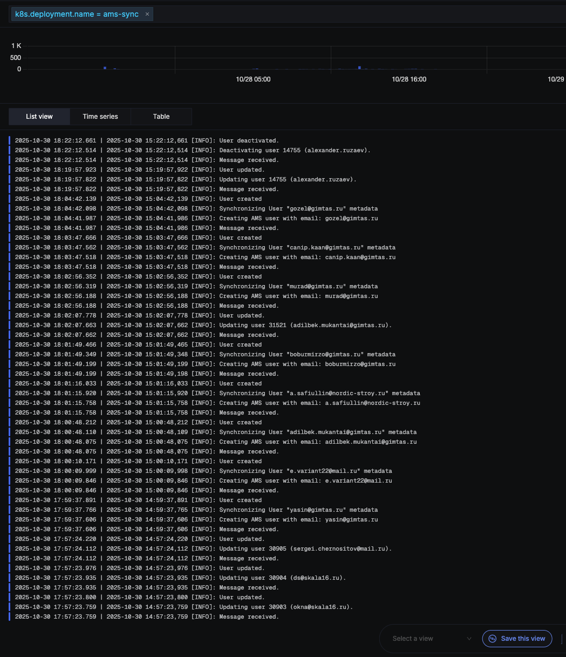
Task: Switch to the Table tab
Action: (161, 117)
